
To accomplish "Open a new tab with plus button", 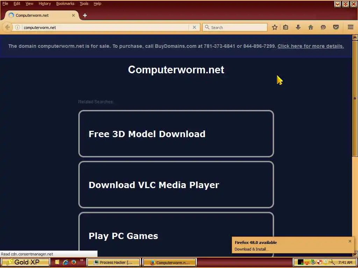I will point(85,15).
